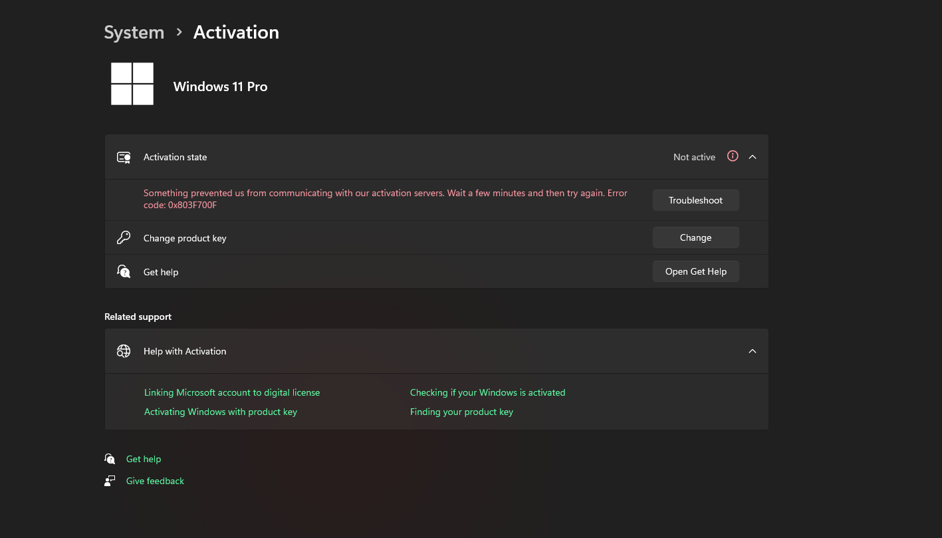Collapse the Help with Activation chevron
The width and height of the screenshot is (942, 538).
[x=753, y=351]
